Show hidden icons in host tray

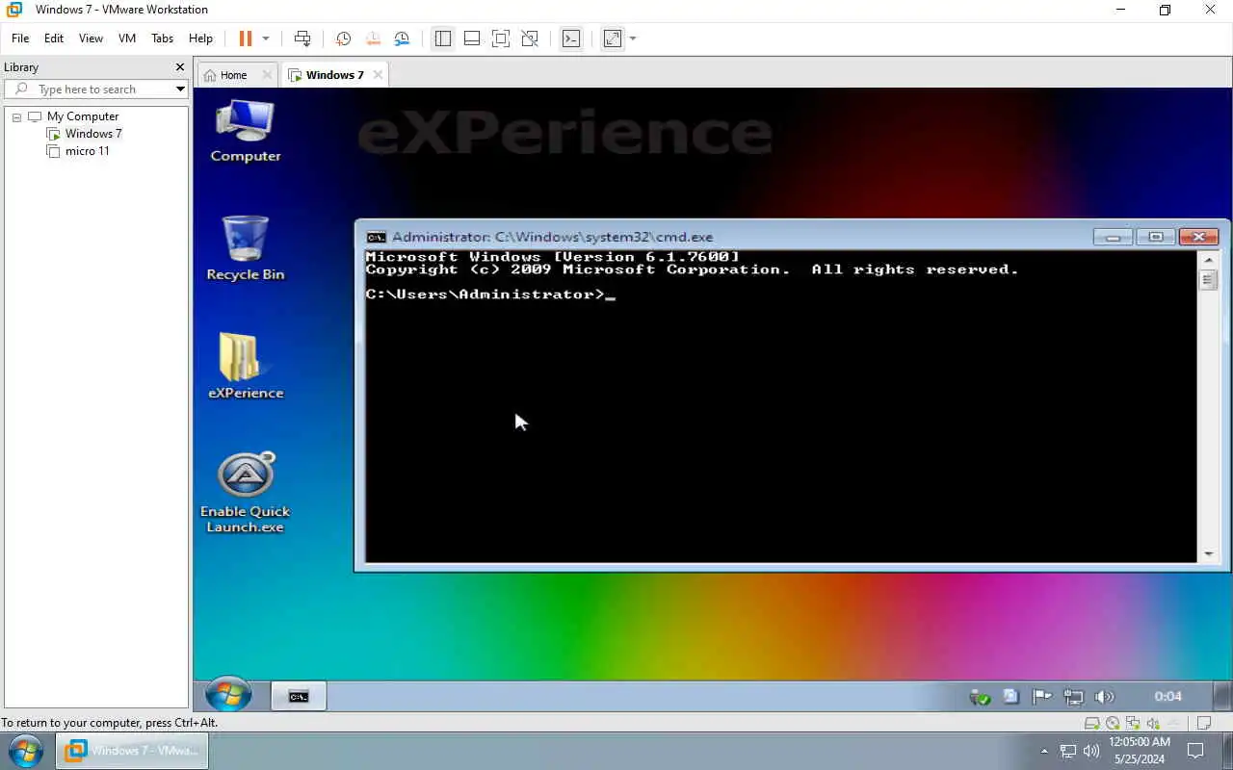pos(1044,751)
